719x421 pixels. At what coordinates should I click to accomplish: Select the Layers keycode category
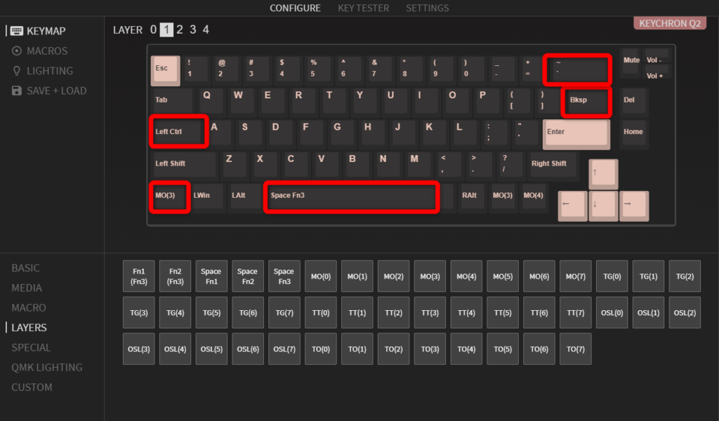29,328
